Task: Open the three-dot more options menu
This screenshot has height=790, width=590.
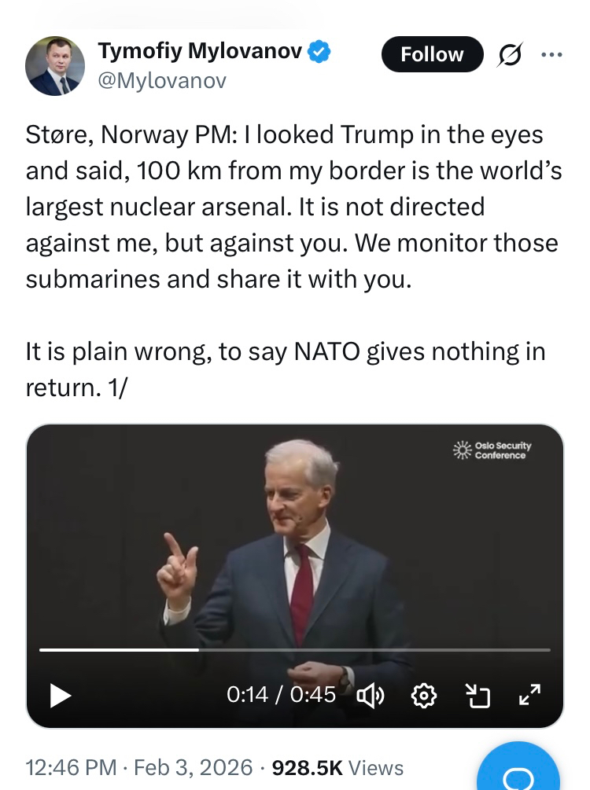Action: (x=552, y=55)
